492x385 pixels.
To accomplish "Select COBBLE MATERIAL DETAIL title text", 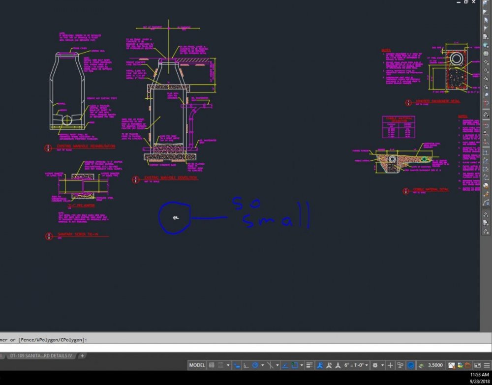I will (x=431, y=190).
